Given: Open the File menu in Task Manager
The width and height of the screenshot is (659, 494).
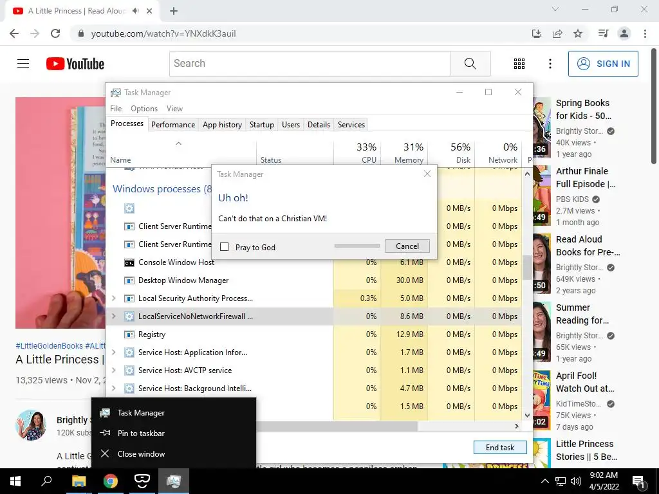Looking at the screenshot, I should pyautogui.click(x=116, y=108).
